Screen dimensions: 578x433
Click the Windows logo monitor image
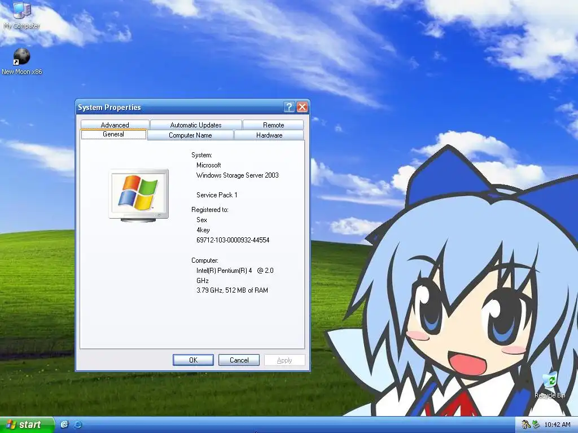139,195
